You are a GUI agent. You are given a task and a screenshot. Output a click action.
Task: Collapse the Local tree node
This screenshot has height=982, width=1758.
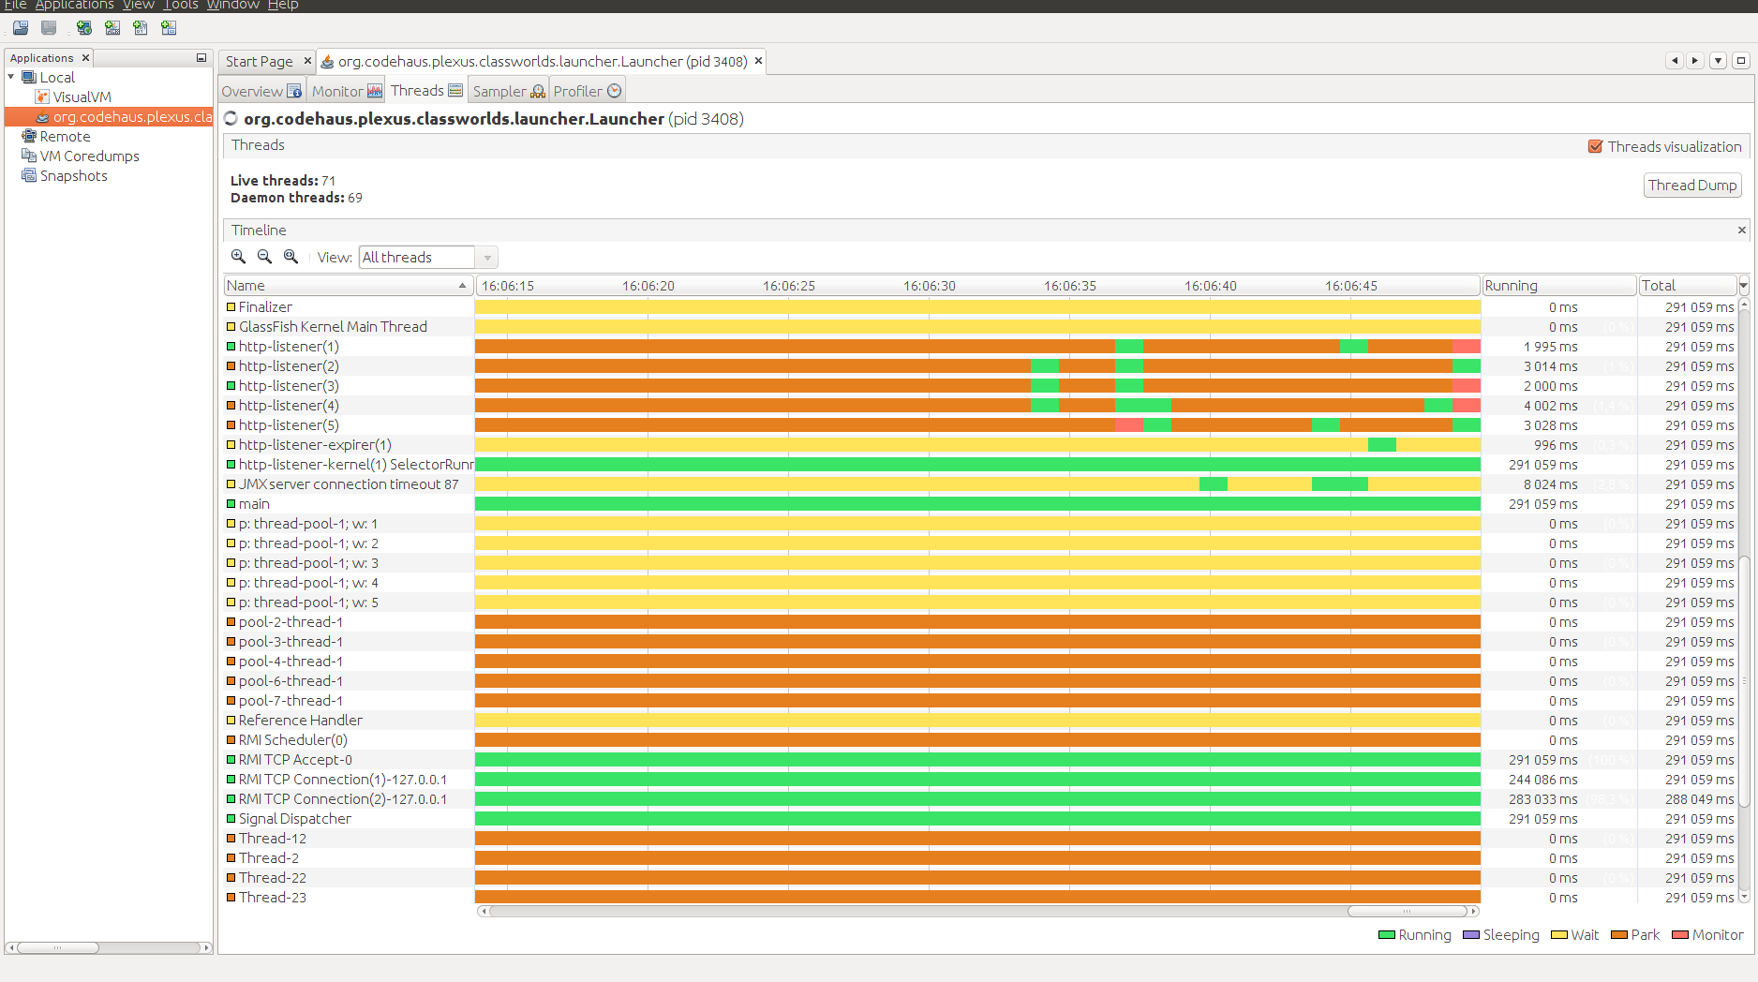click(11, 77)
